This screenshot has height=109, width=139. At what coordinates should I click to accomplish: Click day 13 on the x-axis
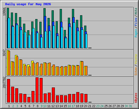(x=57, y=106)
